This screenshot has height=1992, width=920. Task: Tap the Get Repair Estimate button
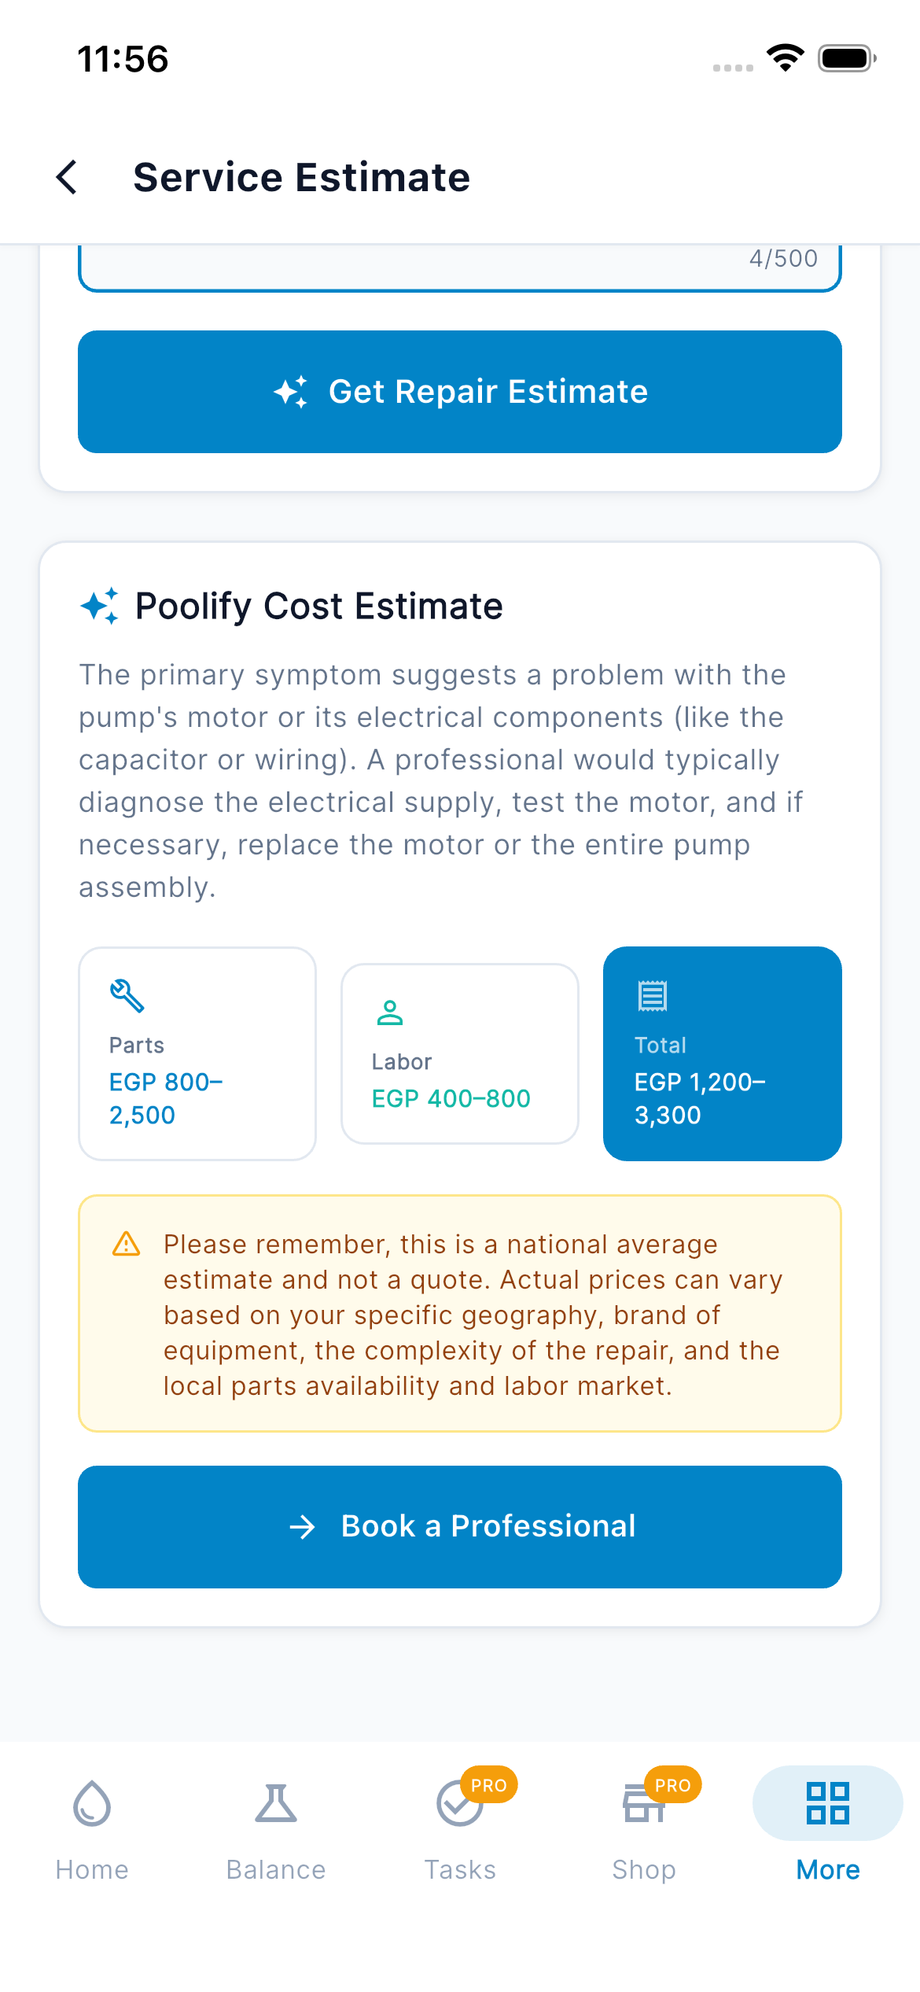pyautogui.click(x=460, y=392)
